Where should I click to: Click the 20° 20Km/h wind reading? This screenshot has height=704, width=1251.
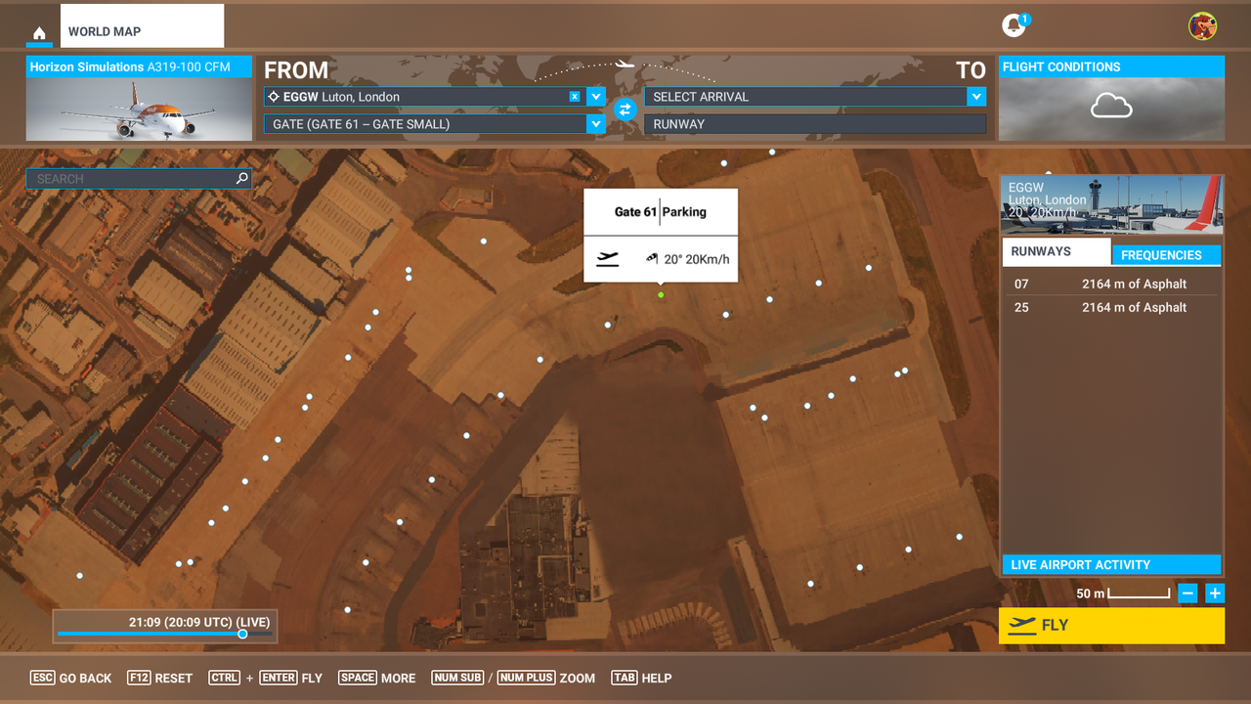[x=697, y=259]
